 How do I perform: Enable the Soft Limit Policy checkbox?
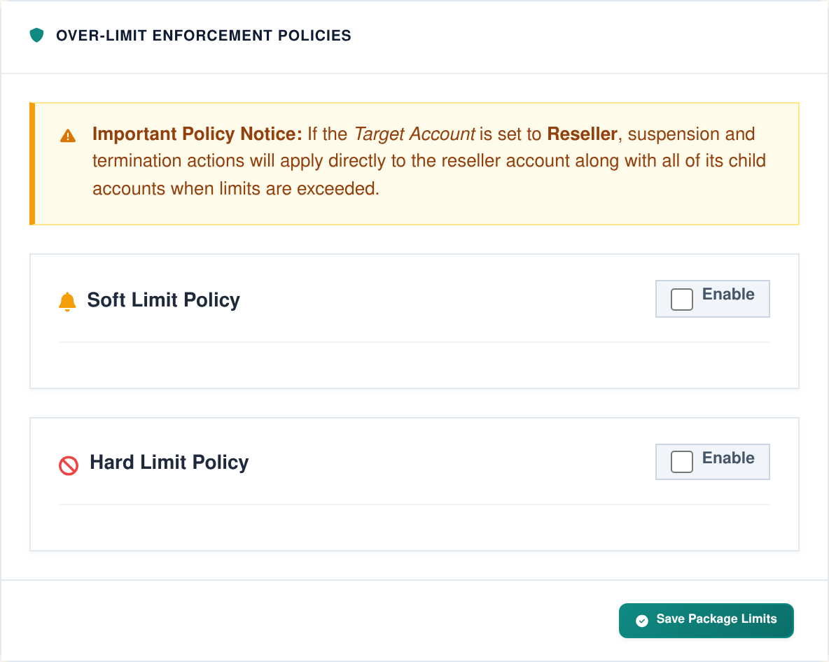coord(681,300)
